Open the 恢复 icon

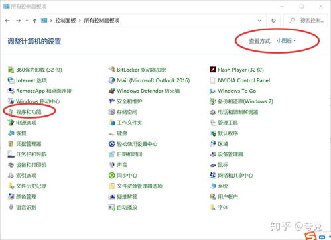pyautogui.click(x=11, y=133)
